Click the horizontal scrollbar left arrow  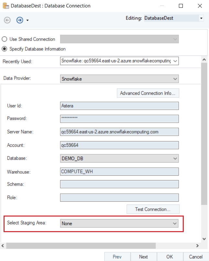click(3, 246)
